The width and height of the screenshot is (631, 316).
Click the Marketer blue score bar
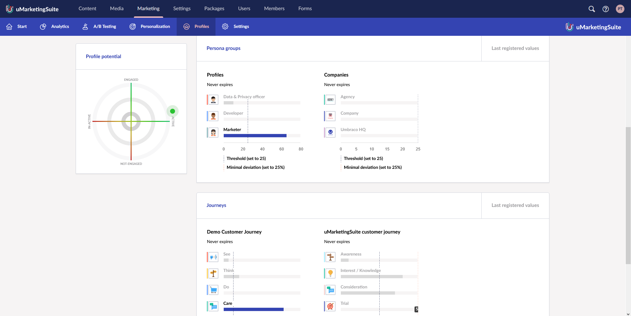(x=255, y=136)
